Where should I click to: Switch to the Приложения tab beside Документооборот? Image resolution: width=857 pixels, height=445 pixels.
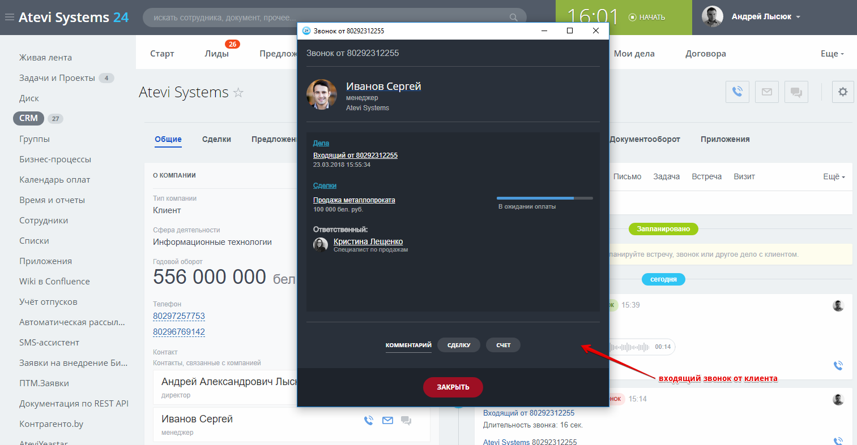pos(725,140)
